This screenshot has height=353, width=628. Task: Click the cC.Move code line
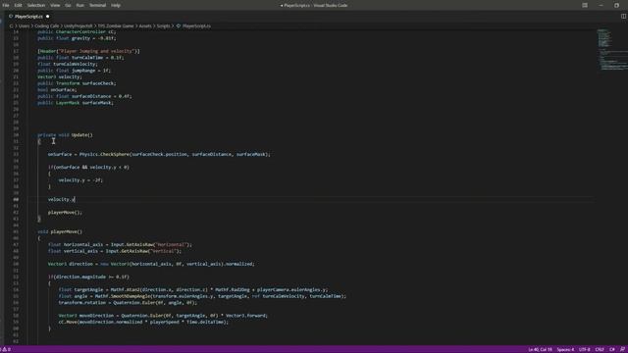point(143,322)
